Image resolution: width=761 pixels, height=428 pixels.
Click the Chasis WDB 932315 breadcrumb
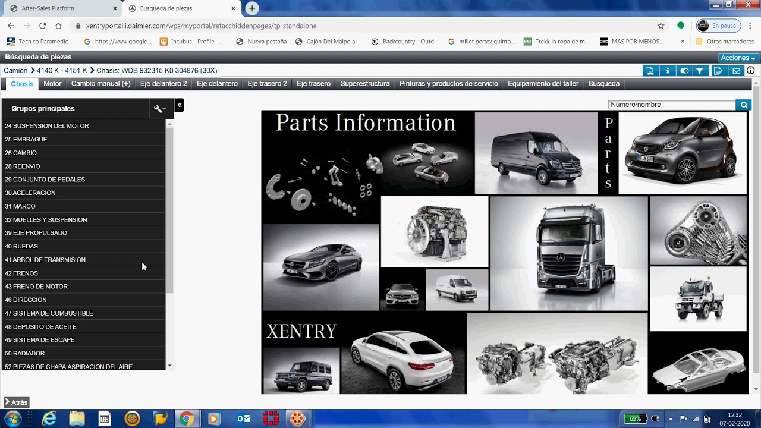pos(156,71)
